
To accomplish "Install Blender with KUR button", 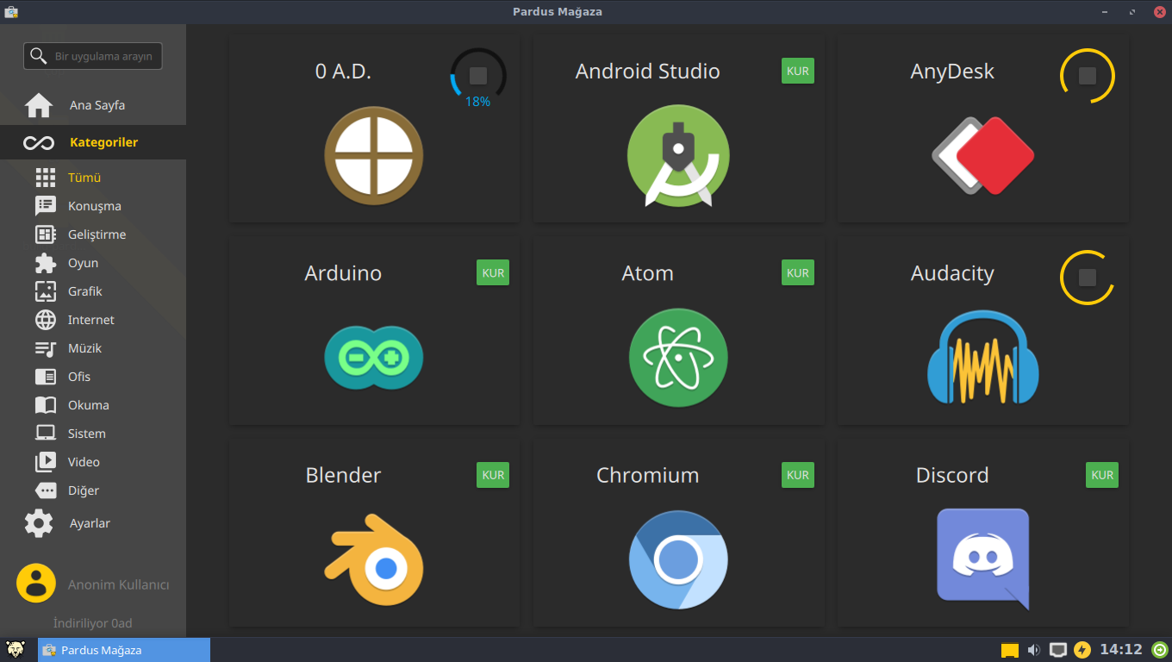I will pos(493,475).
